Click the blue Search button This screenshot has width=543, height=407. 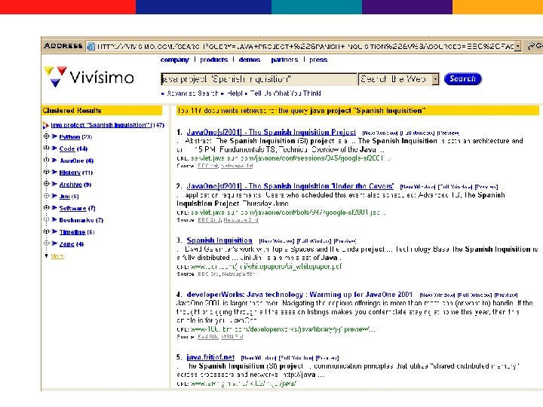[462, 79]
